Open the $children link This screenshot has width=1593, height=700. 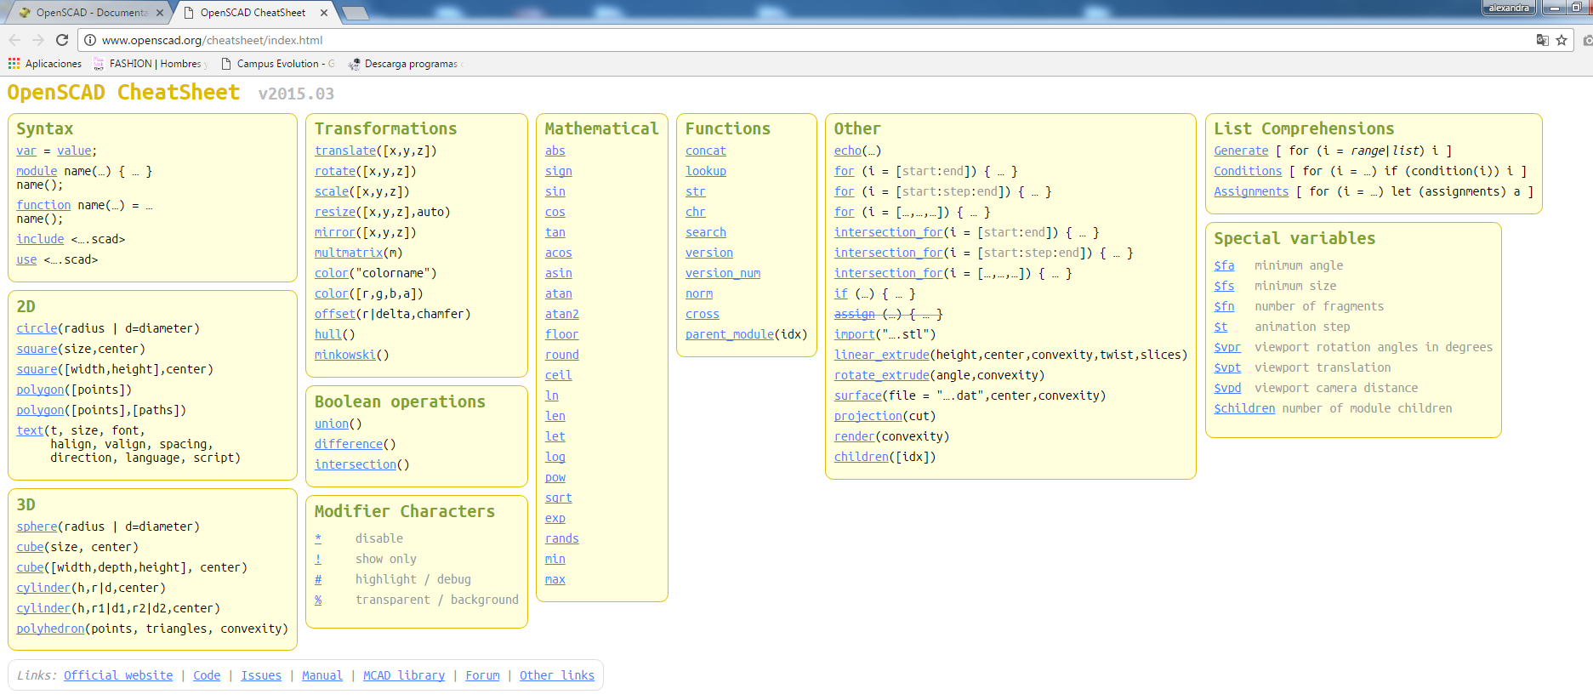1244,408
